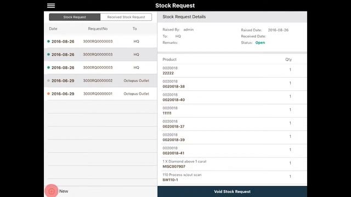Viewport: 351px width, 197px height.
Task: Switch to Stock Request tab
Action: tap(75, 17)
